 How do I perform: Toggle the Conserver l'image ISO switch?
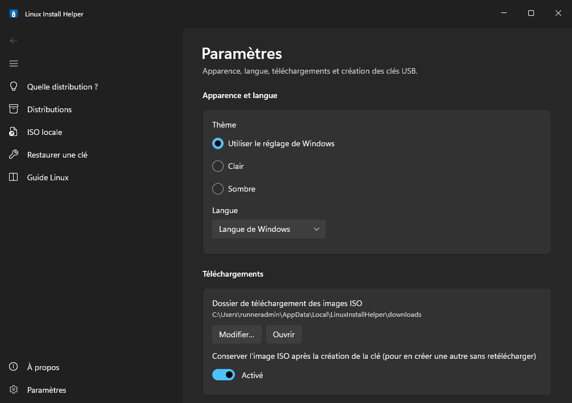point(224,375)
